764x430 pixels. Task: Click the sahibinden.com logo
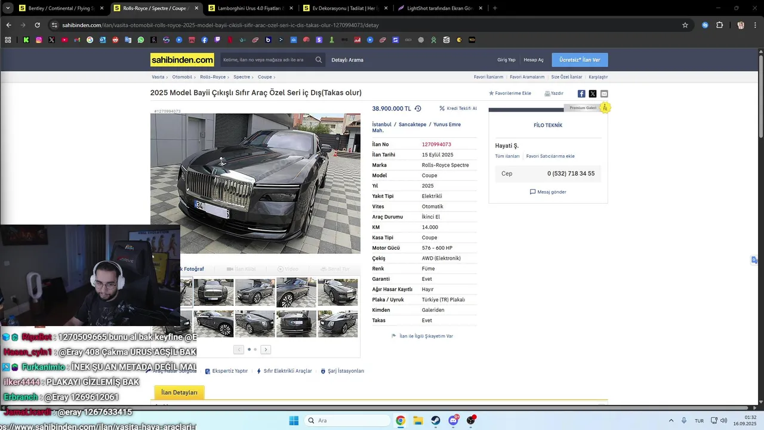coord(182,60)
